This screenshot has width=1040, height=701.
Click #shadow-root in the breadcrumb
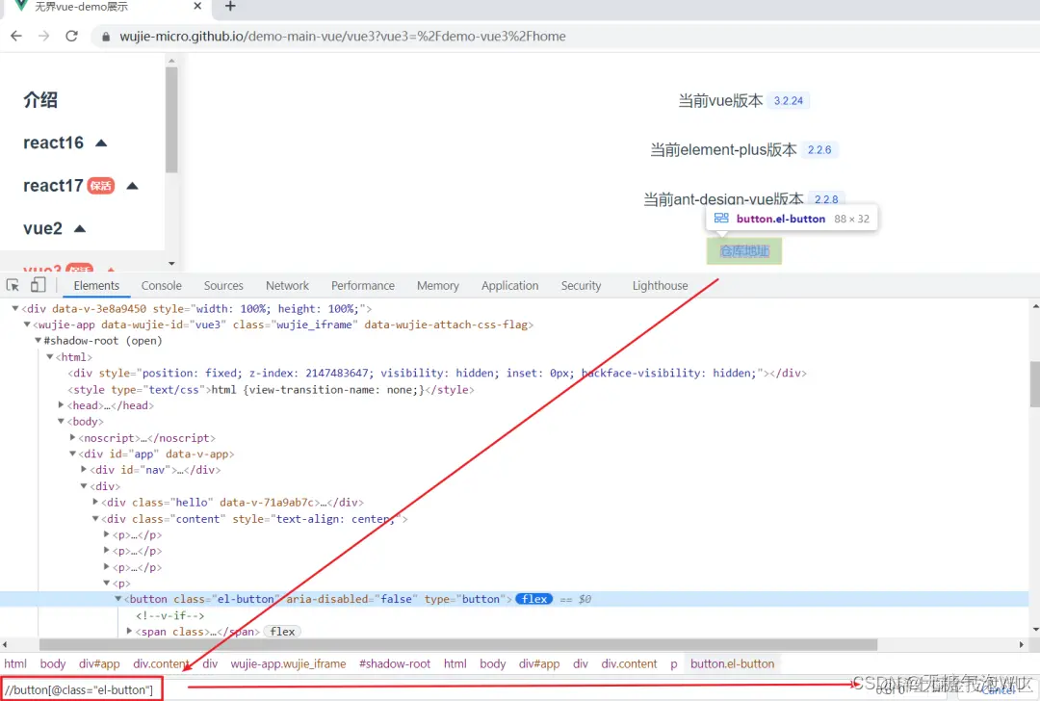395,663
